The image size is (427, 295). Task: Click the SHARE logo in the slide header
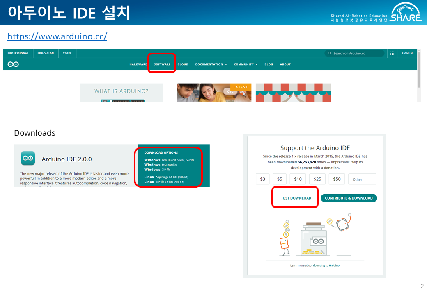(x=406, y=12)
